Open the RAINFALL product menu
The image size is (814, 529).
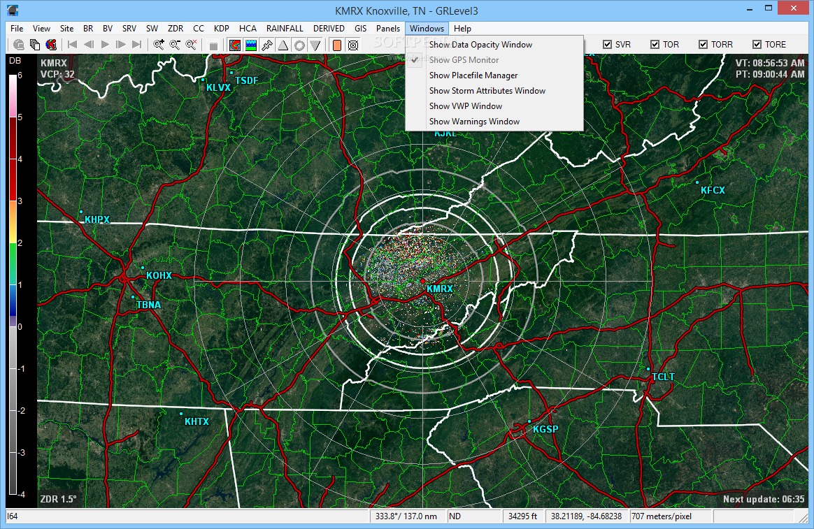[x=285, y=29]
